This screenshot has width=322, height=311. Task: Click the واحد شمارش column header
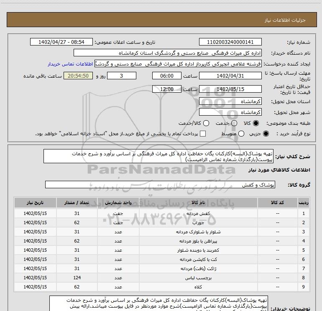coord(118,203)
